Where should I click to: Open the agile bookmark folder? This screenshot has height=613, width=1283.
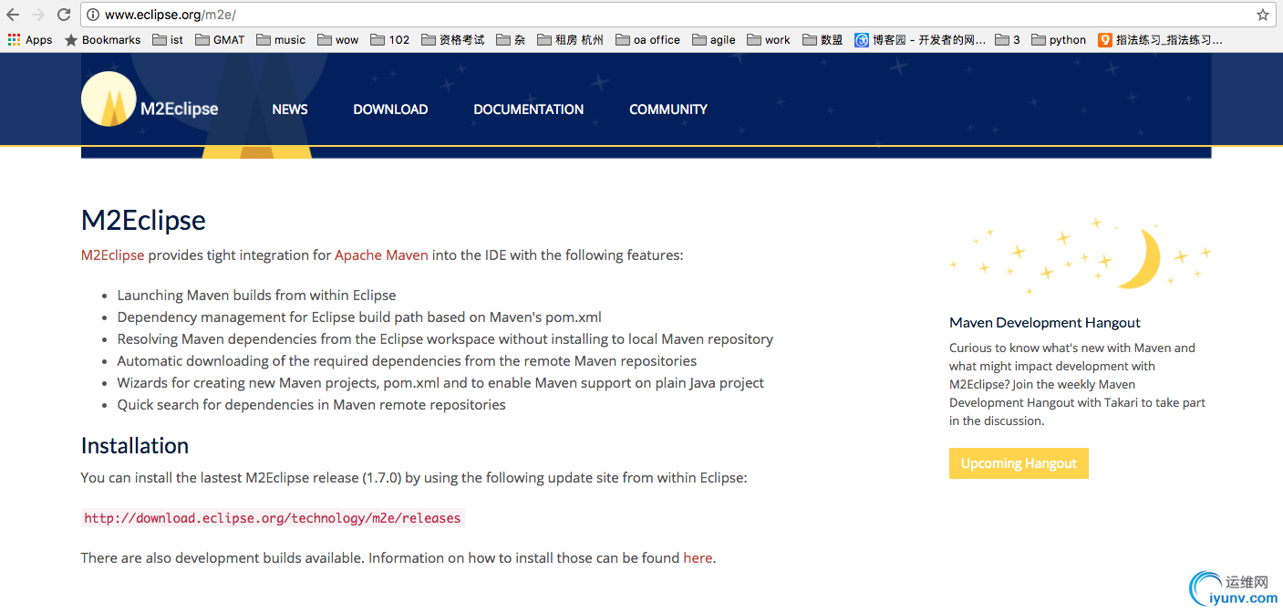point(714,40)
